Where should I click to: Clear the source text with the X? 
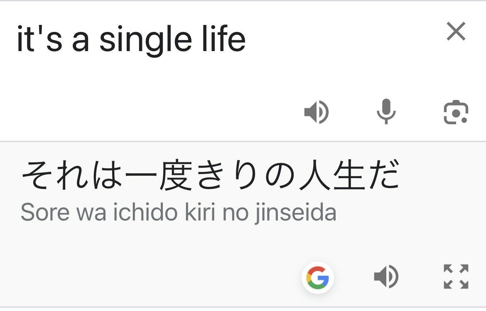coord(456,31)
